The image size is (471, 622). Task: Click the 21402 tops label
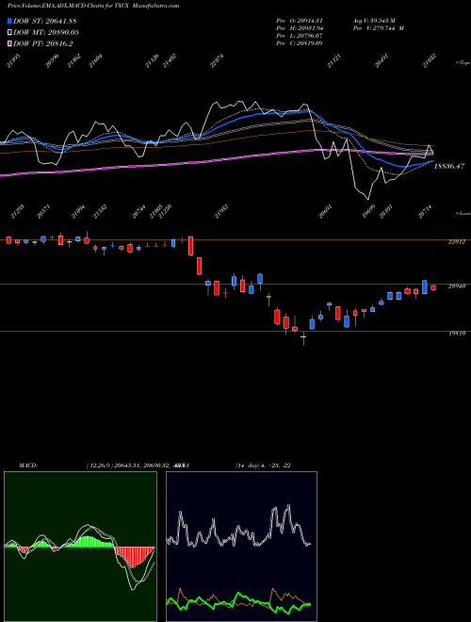[170, 60]
